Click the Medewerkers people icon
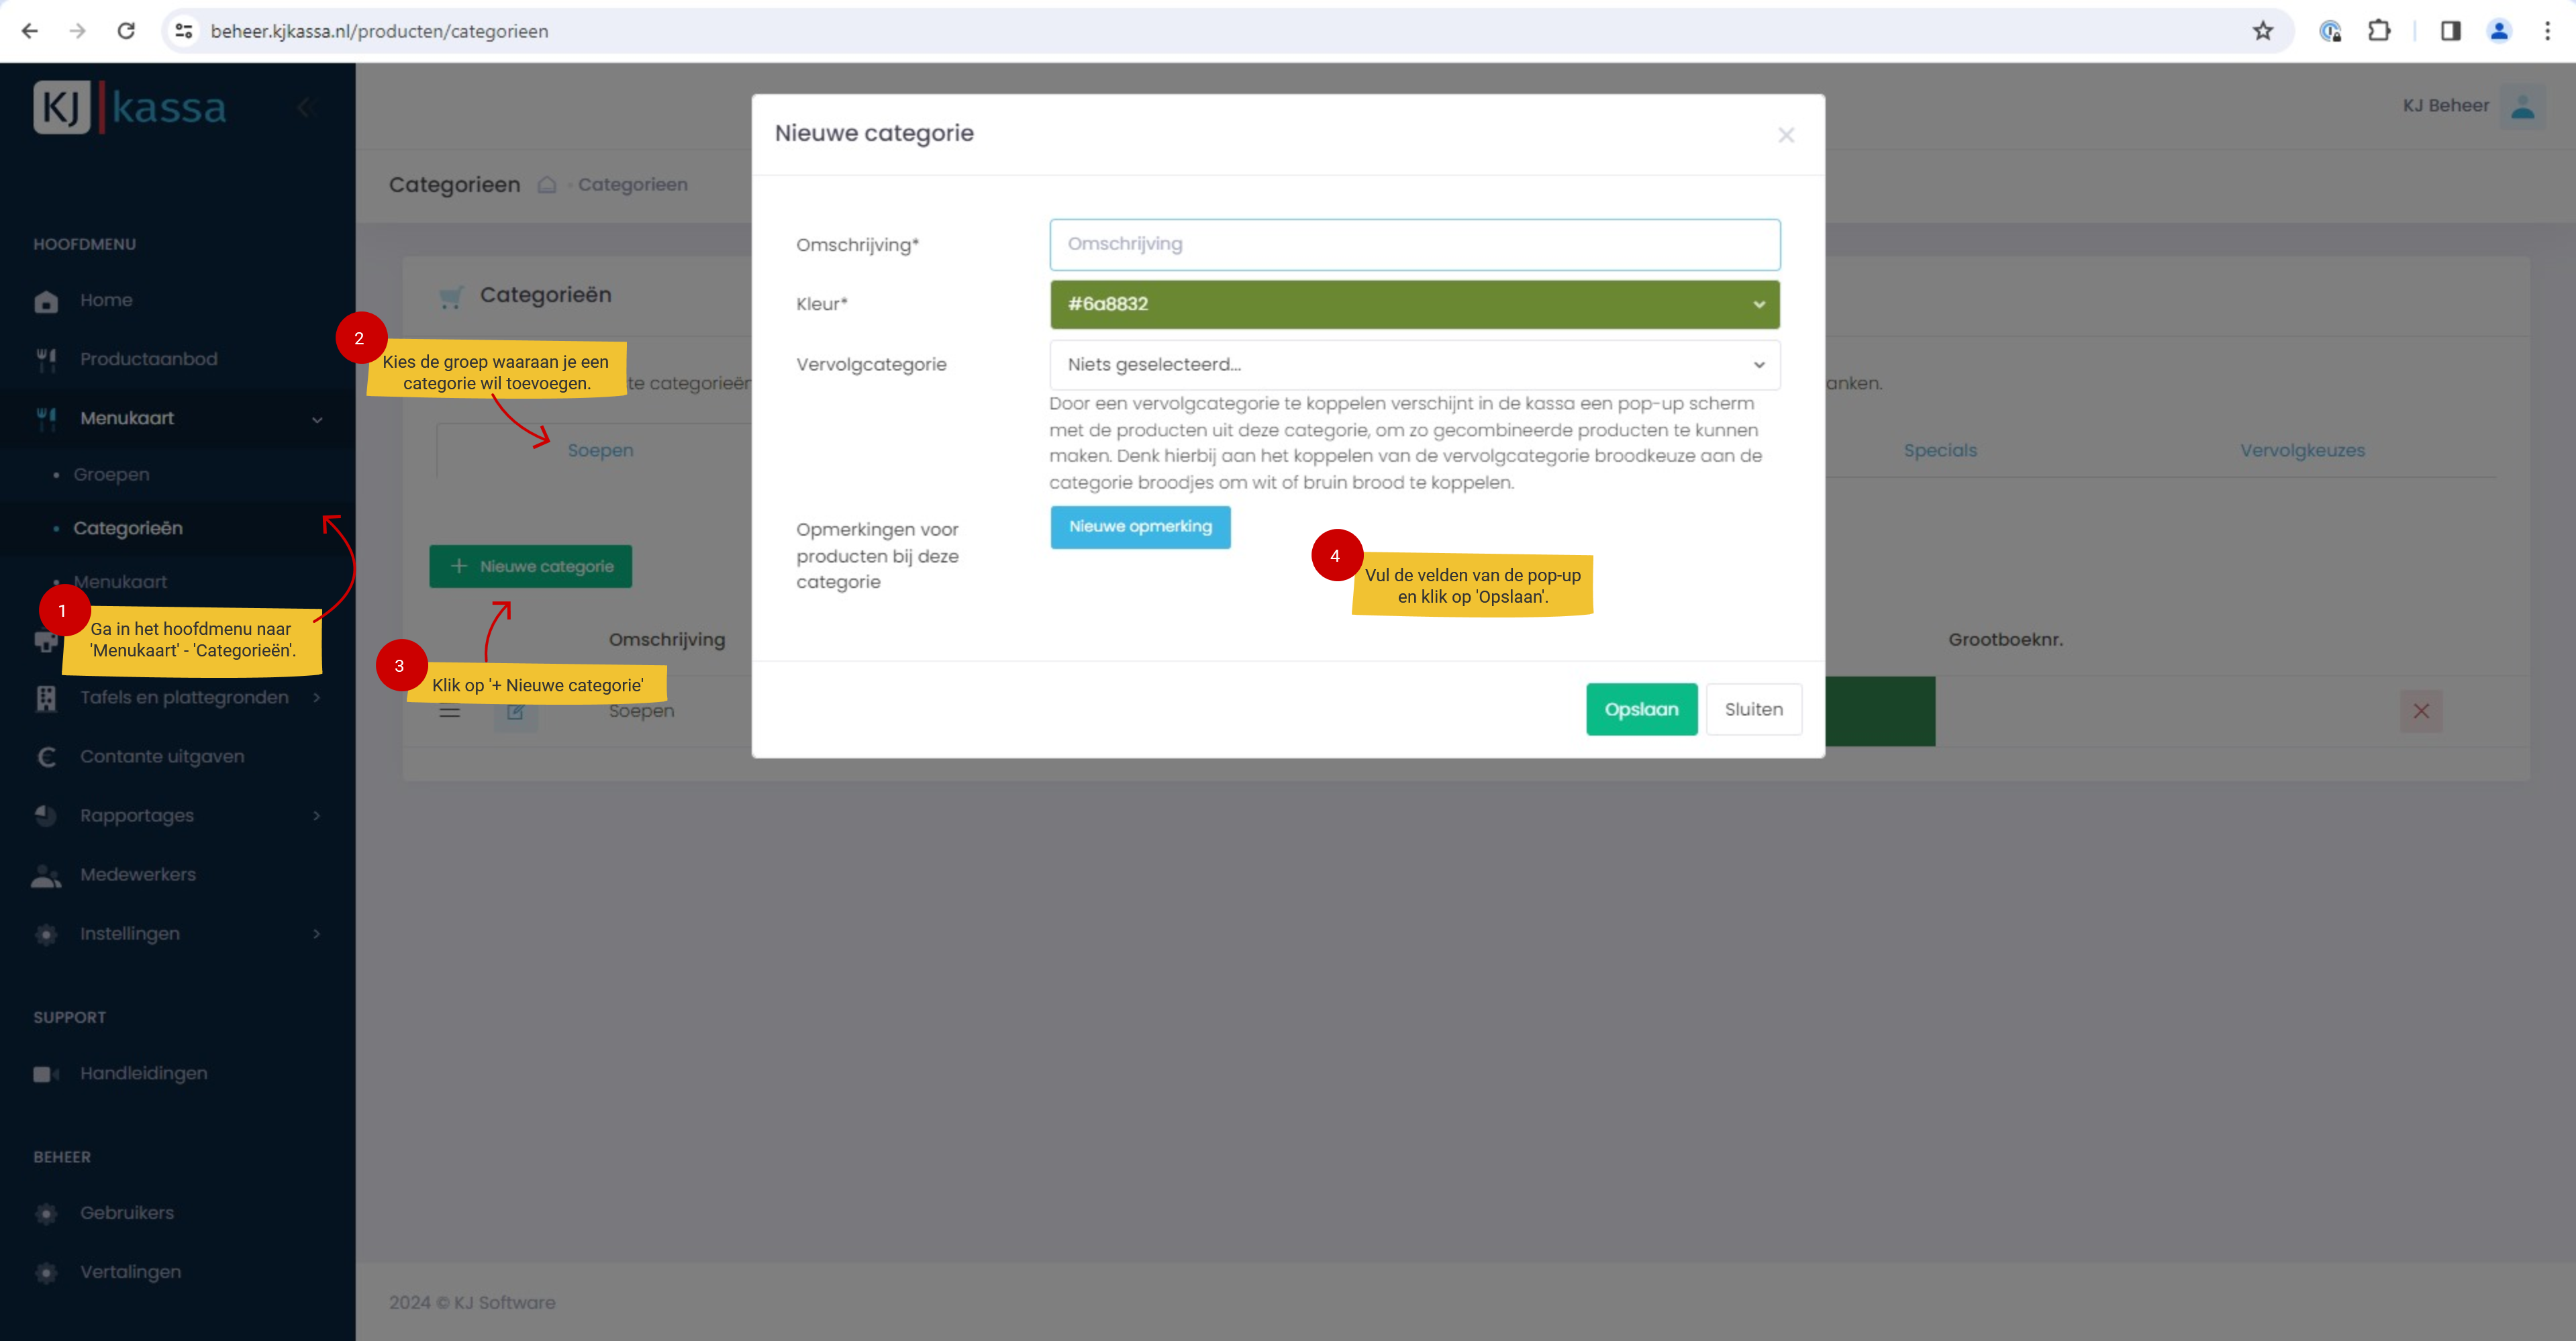This screenshot has width=2576, height=1341. tap(46, 876)
